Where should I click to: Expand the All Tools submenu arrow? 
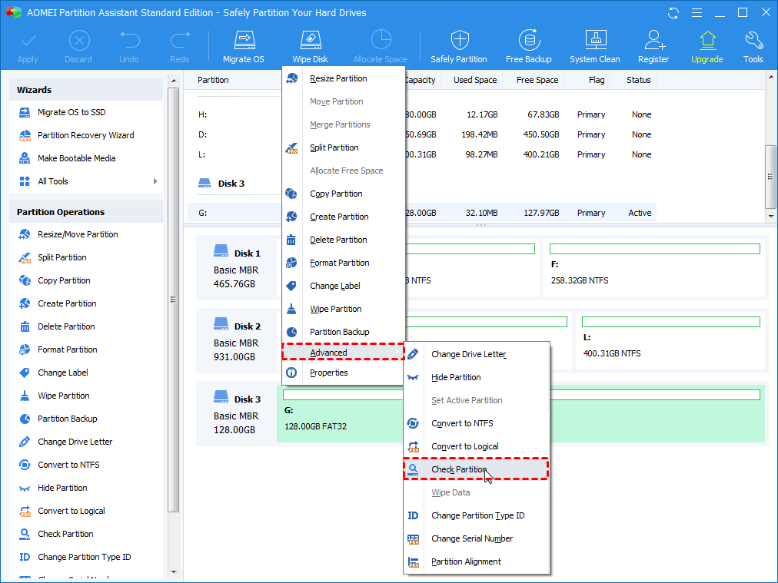[155, 181]
